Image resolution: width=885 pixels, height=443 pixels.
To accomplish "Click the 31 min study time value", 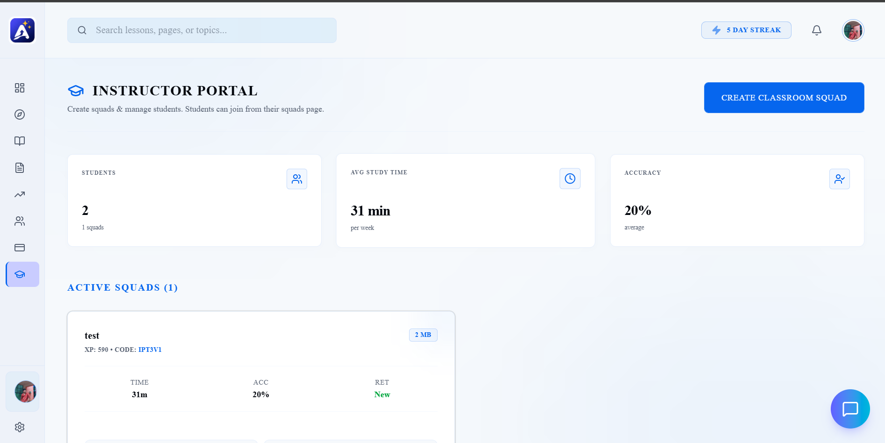I will click(371, 211).
